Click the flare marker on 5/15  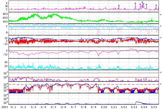tap(156, 5)
